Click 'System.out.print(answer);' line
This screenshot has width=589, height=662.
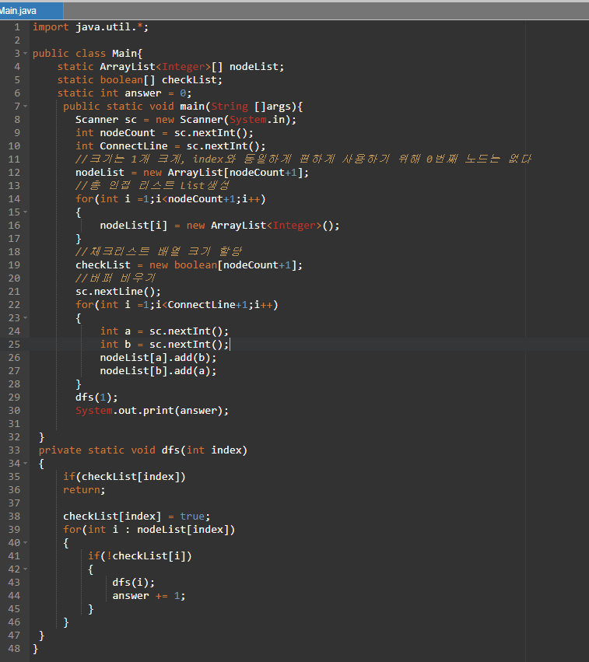pyautogui.click(x=152, y=411)
